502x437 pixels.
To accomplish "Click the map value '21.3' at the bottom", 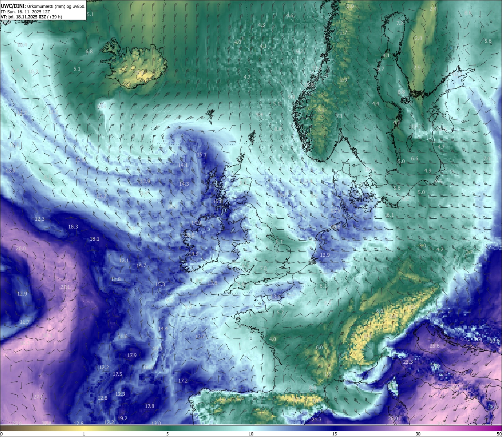I will [x=316, y=419].
